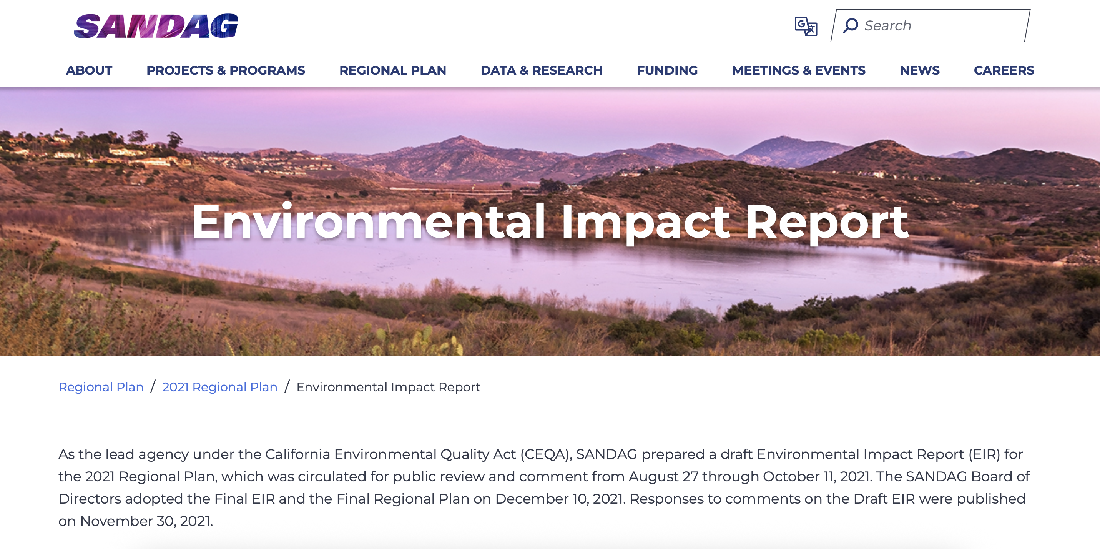Click the magnifying glass search icon

pyautogui.click(x=850, y=26)
